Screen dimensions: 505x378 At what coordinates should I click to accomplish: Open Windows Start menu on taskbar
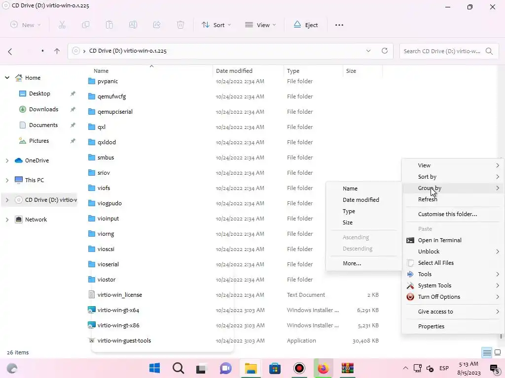(x=154, y=368)
